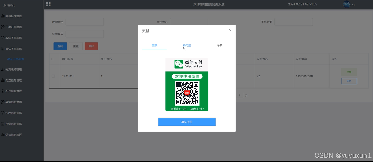
Task: Click the page number box showing 1
Action: (x=240, y=96)
